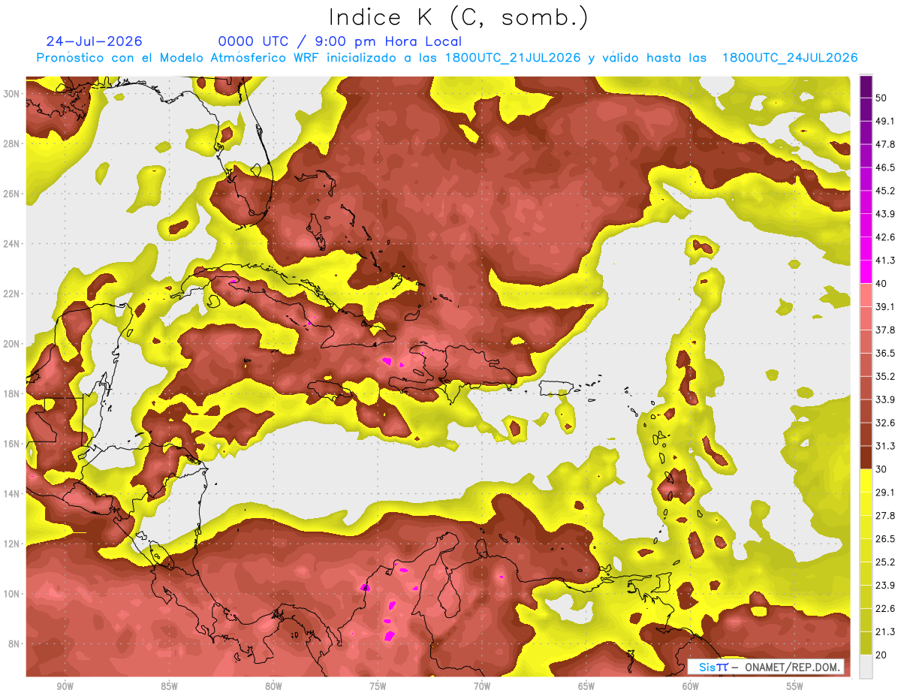Click the colorbar value '50'
The width and height of the screenshot is (901, 696).
pyautogui.click(x=881, y=98)
